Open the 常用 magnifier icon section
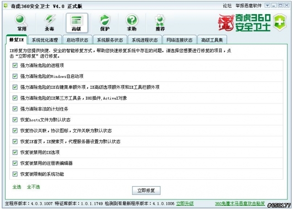This screenshot has width=293, height=209. click(x=22, y=23)
